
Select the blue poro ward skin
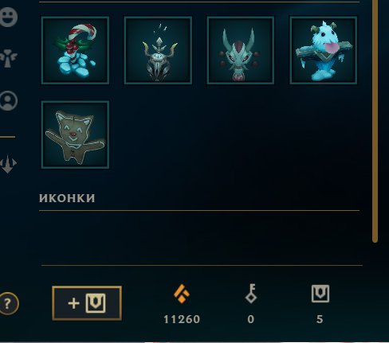click(324, 50)
